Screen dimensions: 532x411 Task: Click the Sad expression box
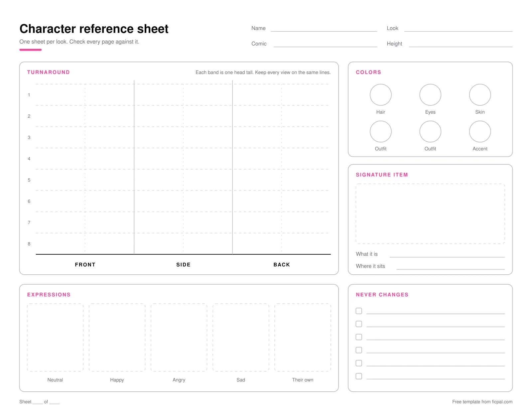pyautogui.click(x=241, y=337)
